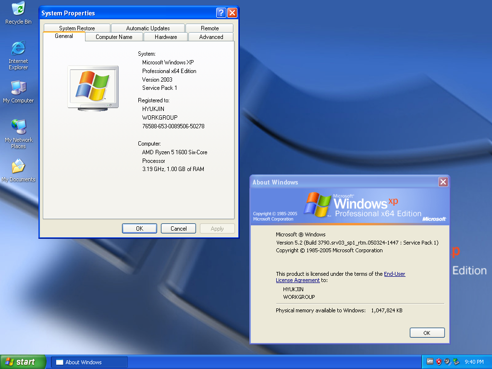Click the 'AMD Ryzen 5 1600 Six-Core' text
Viewport: 492px width, 369px height.
click(175, 152)
